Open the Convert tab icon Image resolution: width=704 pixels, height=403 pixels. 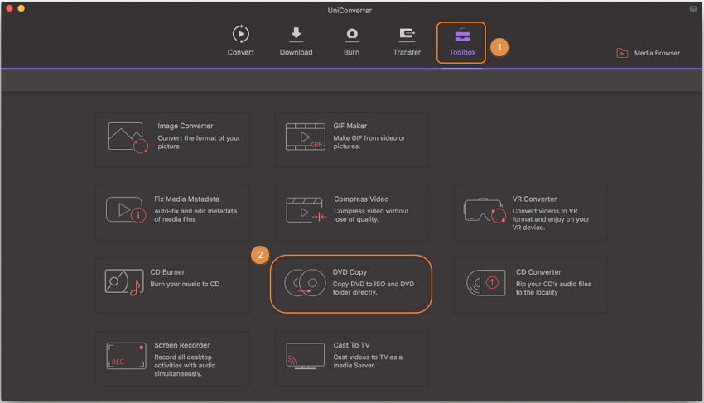(241, 34)
